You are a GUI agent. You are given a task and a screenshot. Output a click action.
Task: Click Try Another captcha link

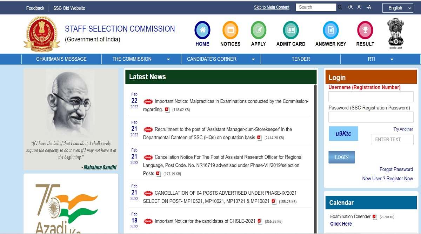pyautogui.click(x=403, y=129)
